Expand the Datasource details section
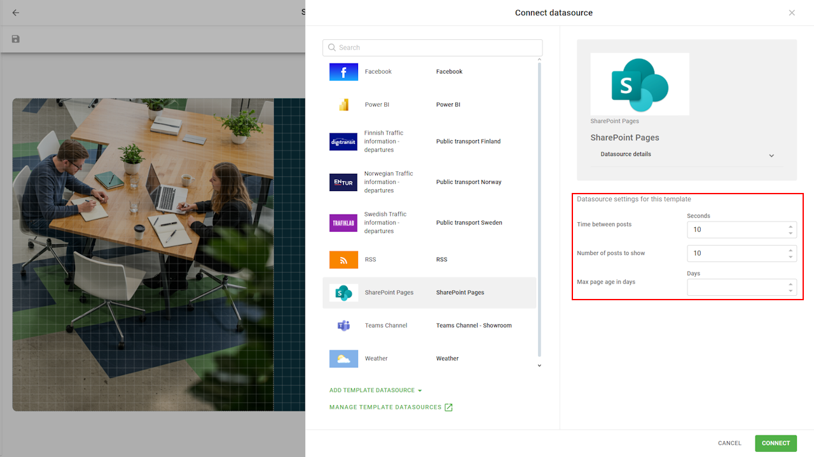This screenshot has width=814, height=457. point(771,156)
